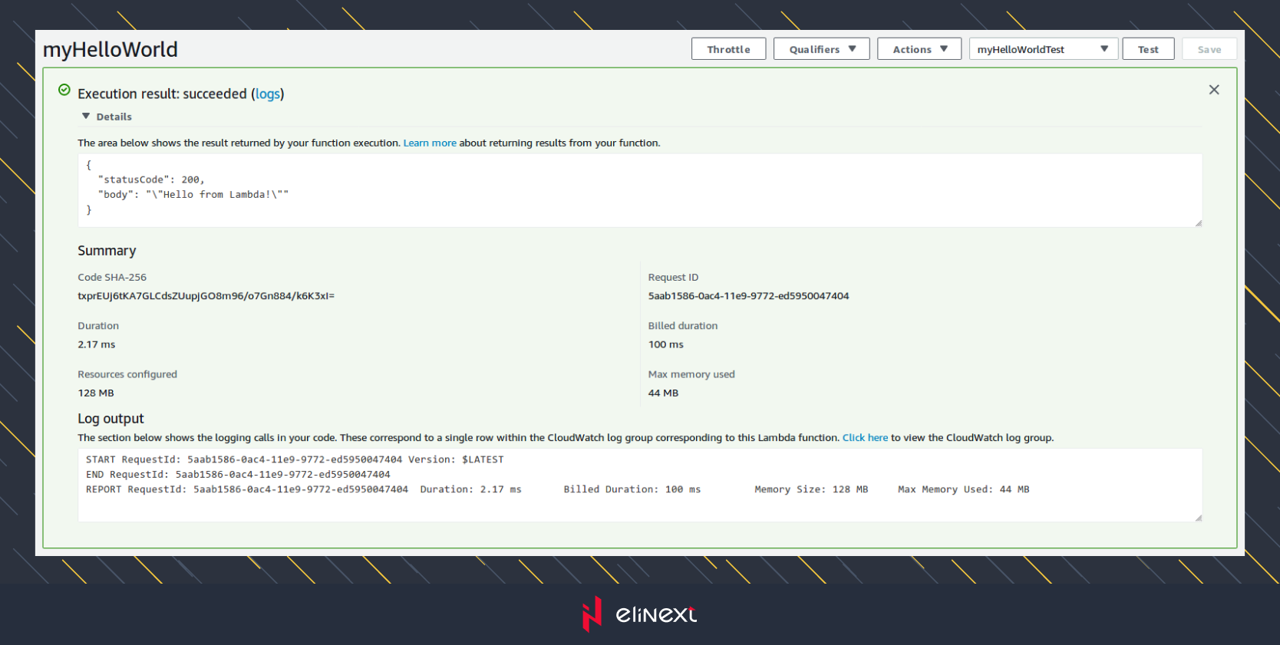
Task: Follow the Learn more link
Action: 429,143
